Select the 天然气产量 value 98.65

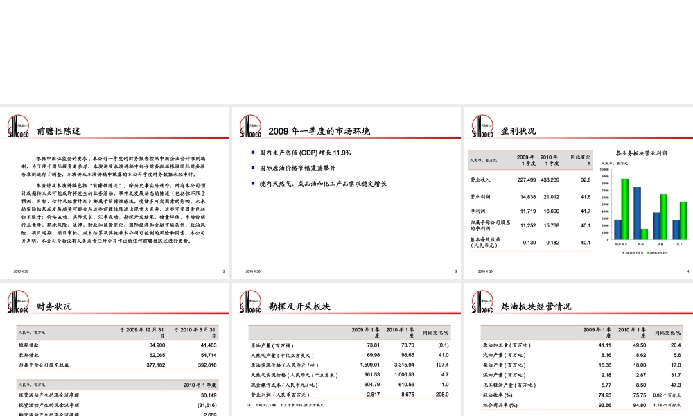click(x=407, y=356)
